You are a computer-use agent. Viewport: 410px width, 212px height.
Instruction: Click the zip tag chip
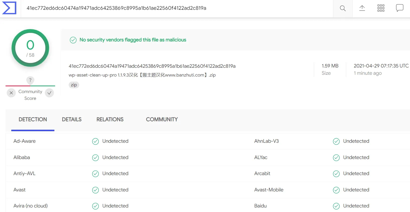74,85
